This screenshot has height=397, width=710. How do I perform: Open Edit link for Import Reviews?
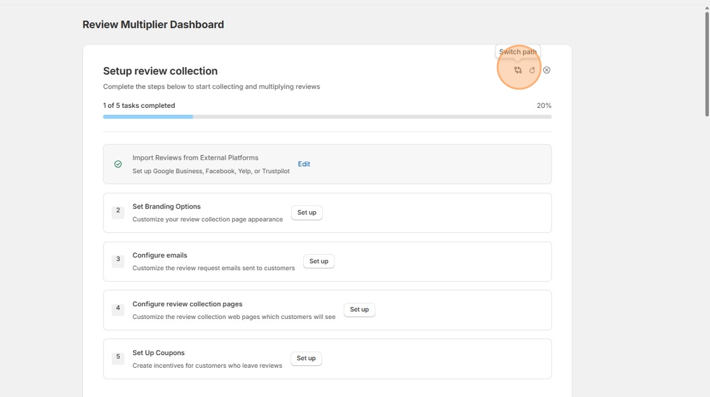coord(304,164)
